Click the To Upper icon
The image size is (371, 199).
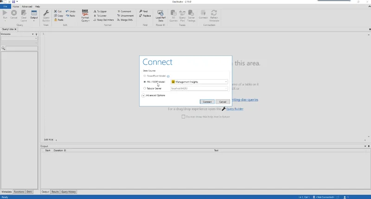point(95,11)
